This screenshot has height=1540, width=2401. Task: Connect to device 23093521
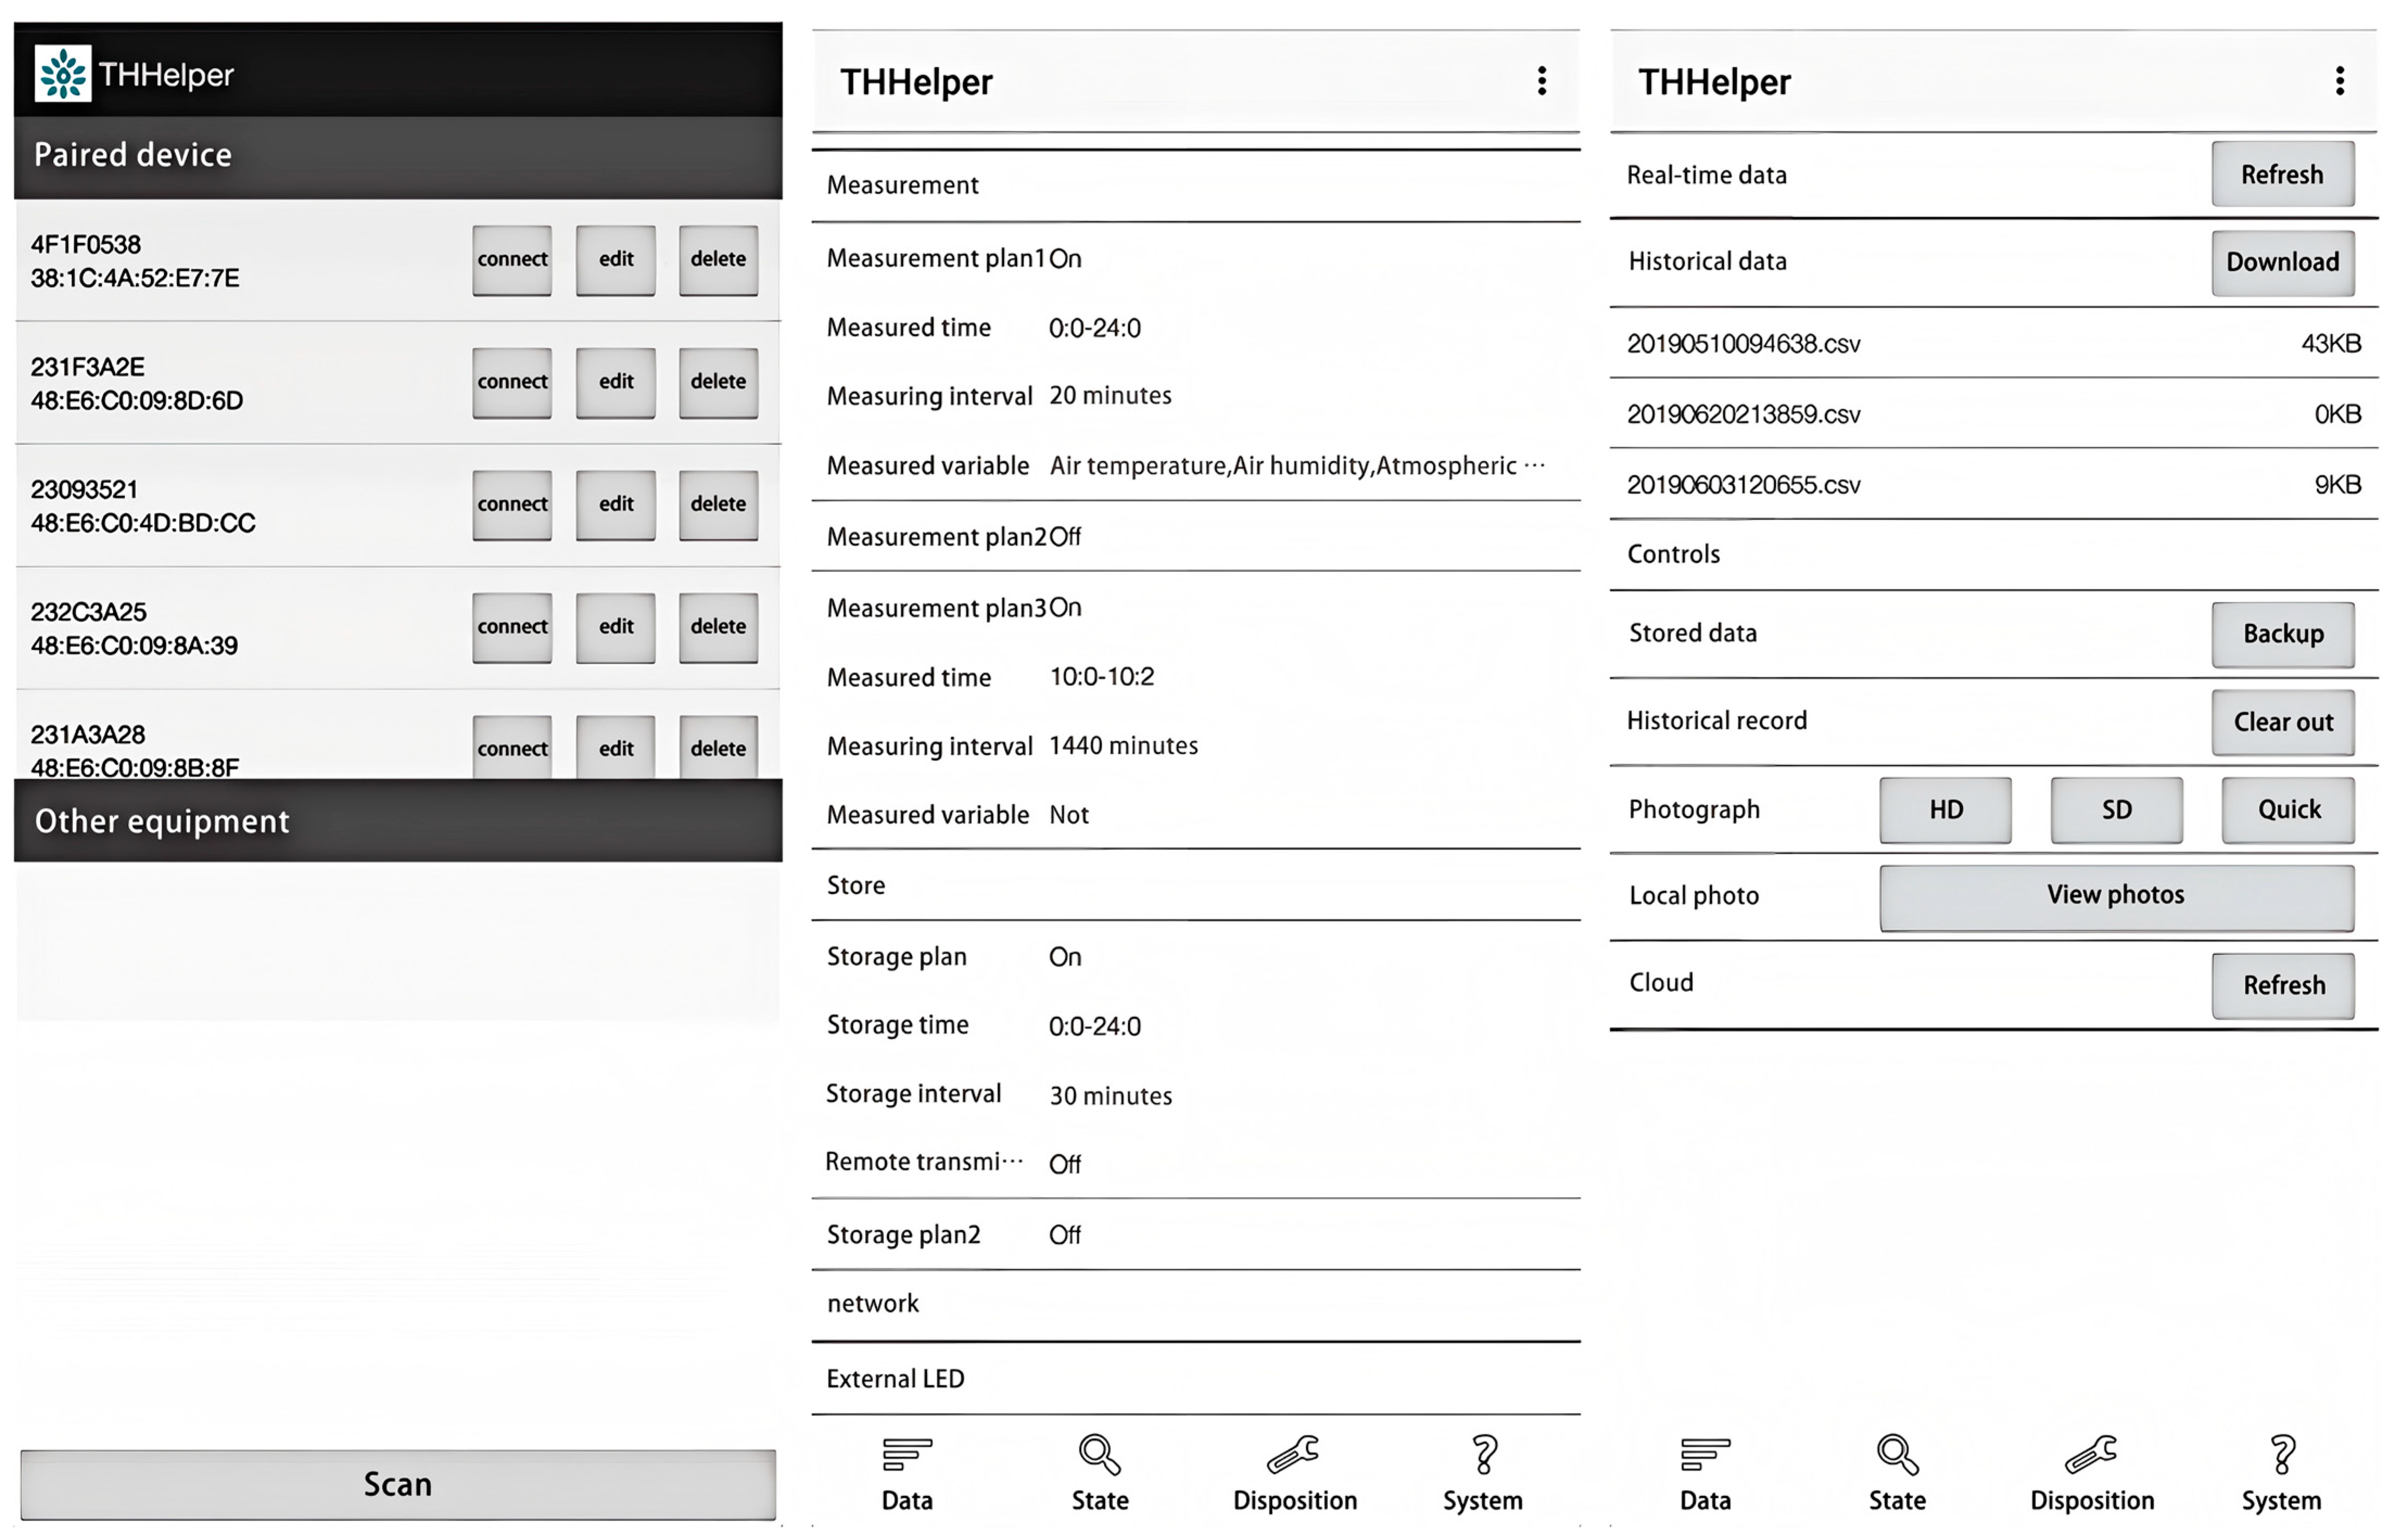(x=513, y=506)
